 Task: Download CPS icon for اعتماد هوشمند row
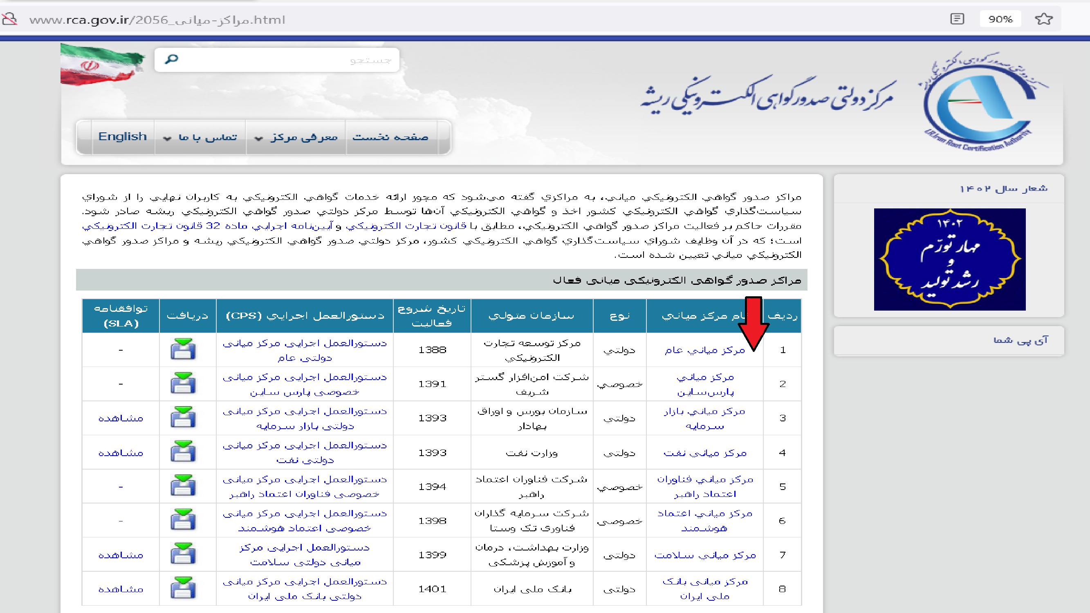pos(183,520)
